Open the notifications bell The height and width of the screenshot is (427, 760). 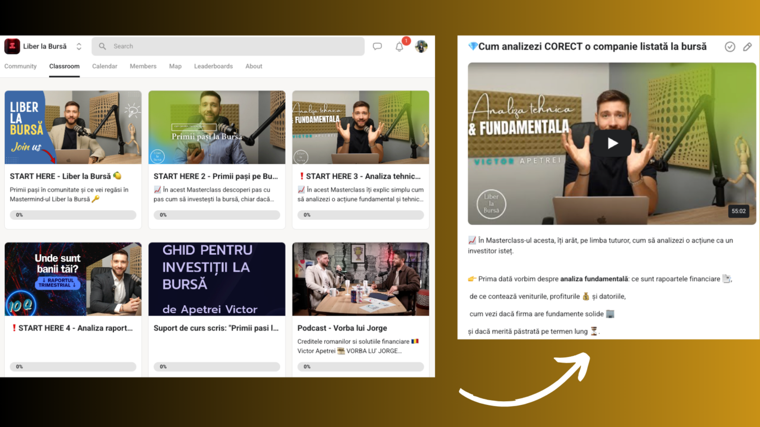click(x=400, y=46)
